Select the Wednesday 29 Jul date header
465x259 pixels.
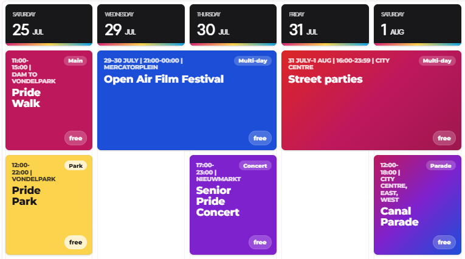(x=141, y=25)
